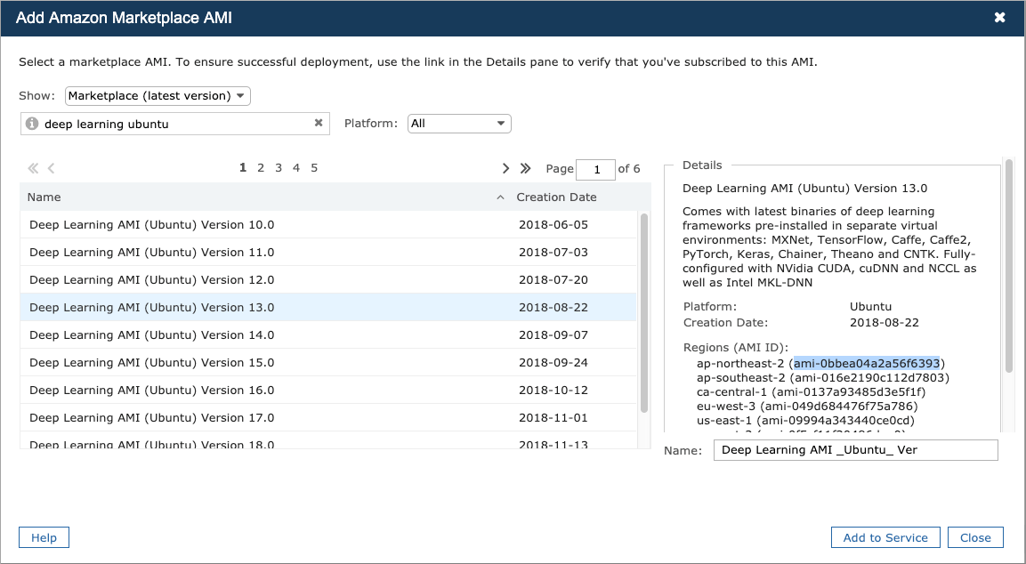Select Deep Learning AMI (Ubuntu) Version 10.0

click(327, 224)
